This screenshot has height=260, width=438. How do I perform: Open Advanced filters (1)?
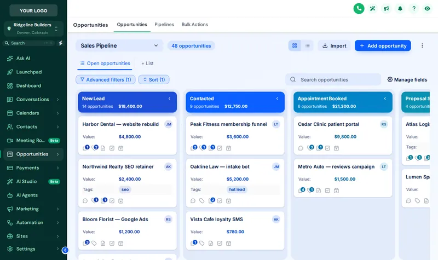[106, 79]
